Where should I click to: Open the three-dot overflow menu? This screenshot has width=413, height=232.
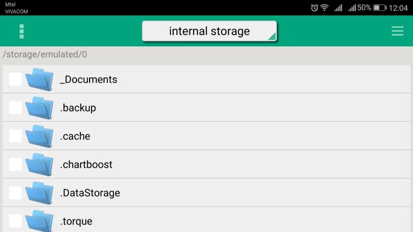click(21, 31)
